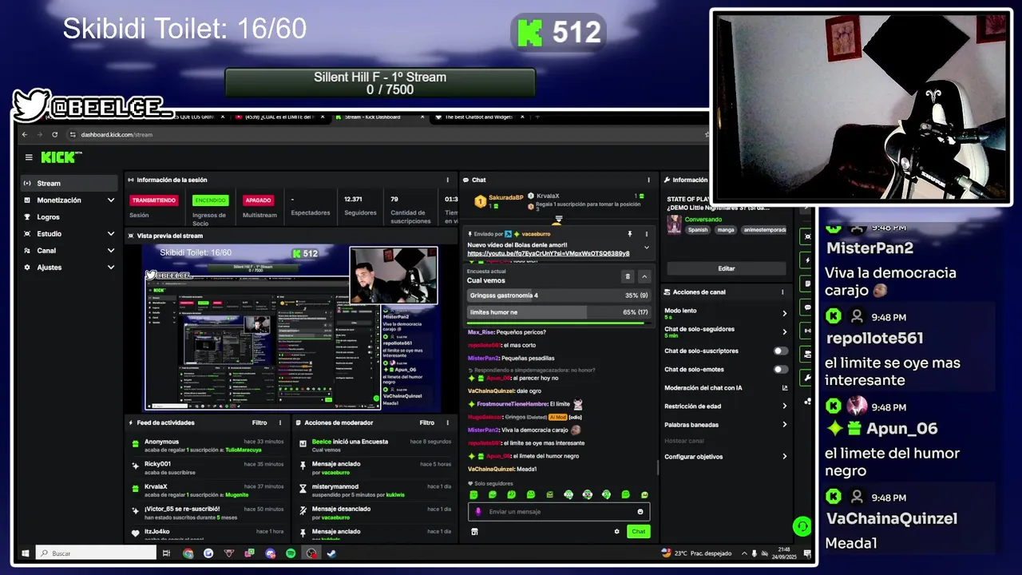Open pinned message three-dot options
The width and height of the screenshot is (1022, 575).
(x=647, y=234)
